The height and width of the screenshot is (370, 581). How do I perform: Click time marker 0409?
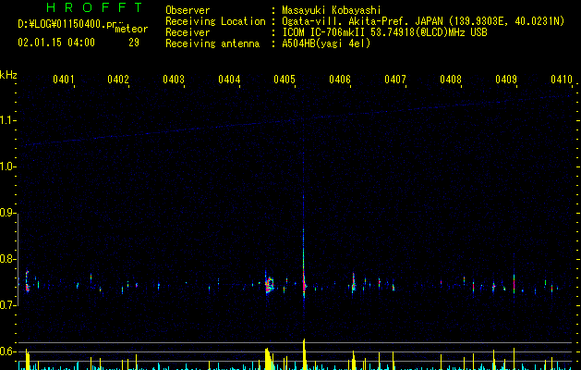[506, 80]
